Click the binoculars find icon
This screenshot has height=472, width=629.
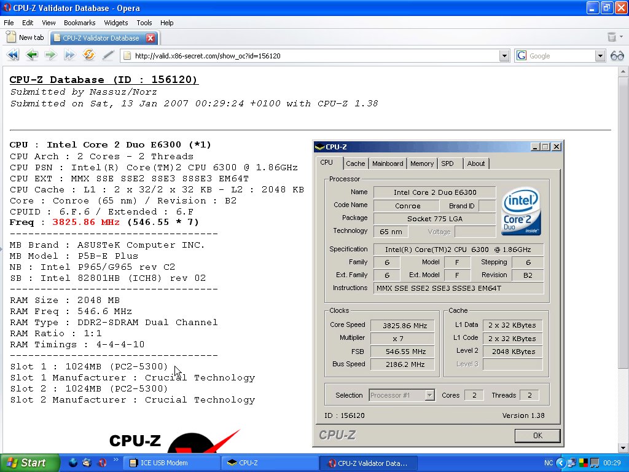point(617,56)
